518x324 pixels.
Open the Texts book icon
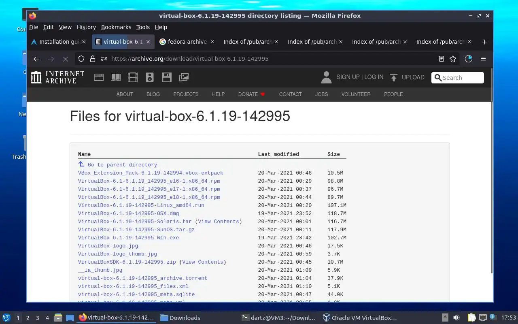click(116, 77)
